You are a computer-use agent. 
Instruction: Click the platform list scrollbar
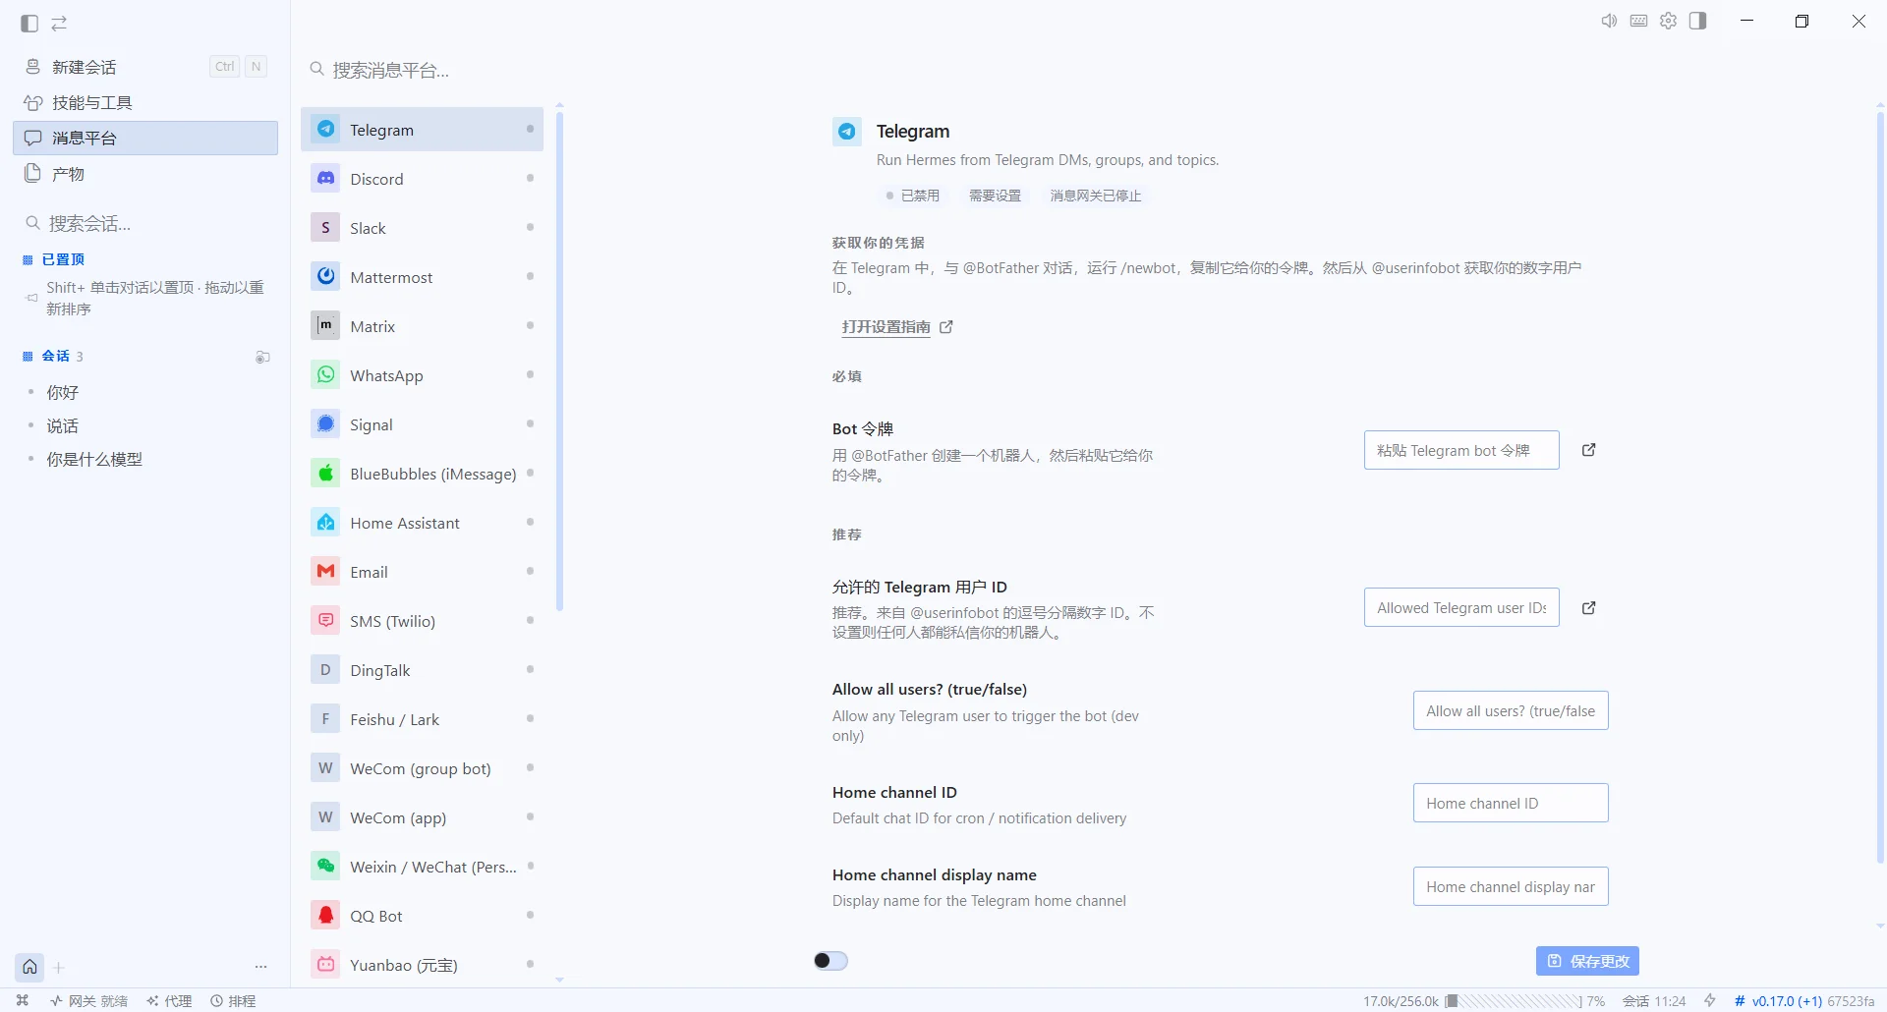559,362
